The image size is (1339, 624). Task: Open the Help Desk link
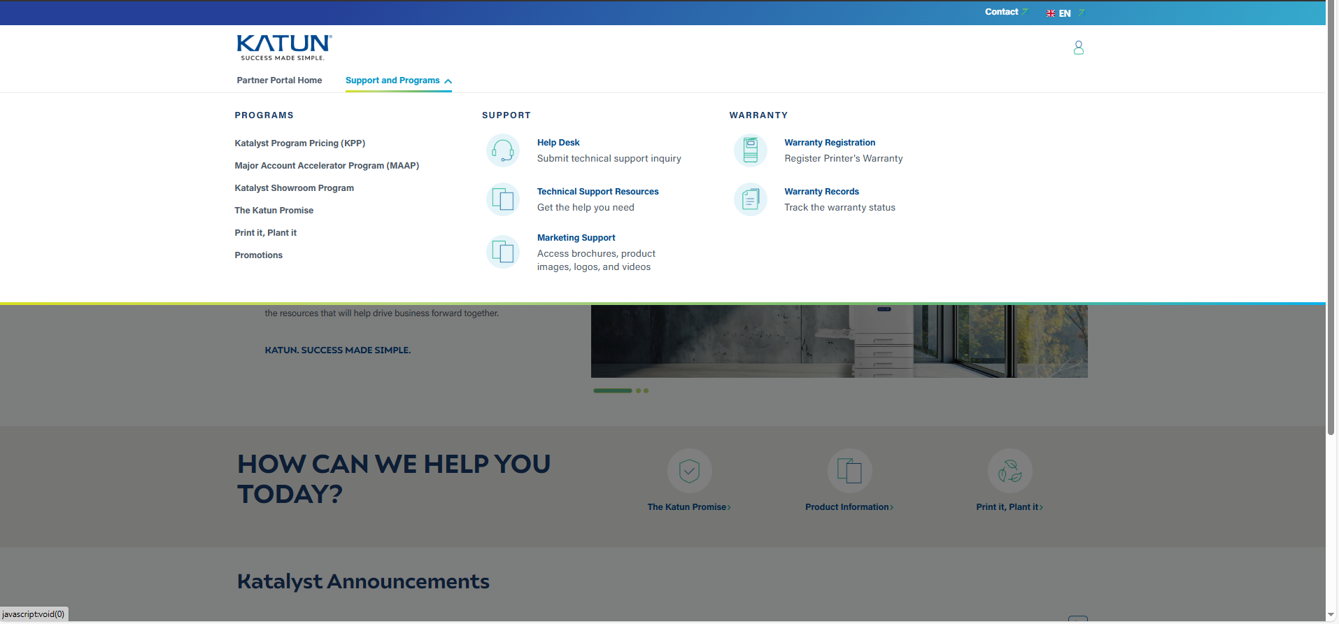coord(558,143)
